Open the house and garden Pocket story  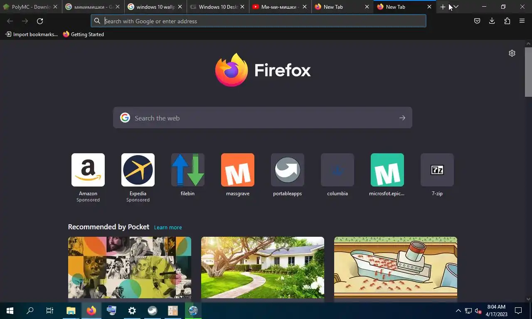coord(263,267)
